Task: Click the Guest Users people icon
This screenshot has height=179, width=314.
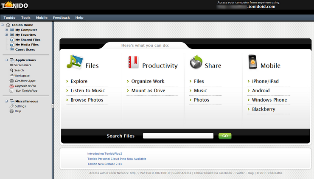Action: click(x=11, y=49)
